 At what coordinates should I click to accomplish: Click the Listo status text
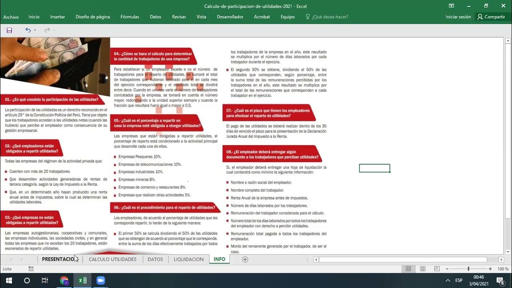(7, 269)
